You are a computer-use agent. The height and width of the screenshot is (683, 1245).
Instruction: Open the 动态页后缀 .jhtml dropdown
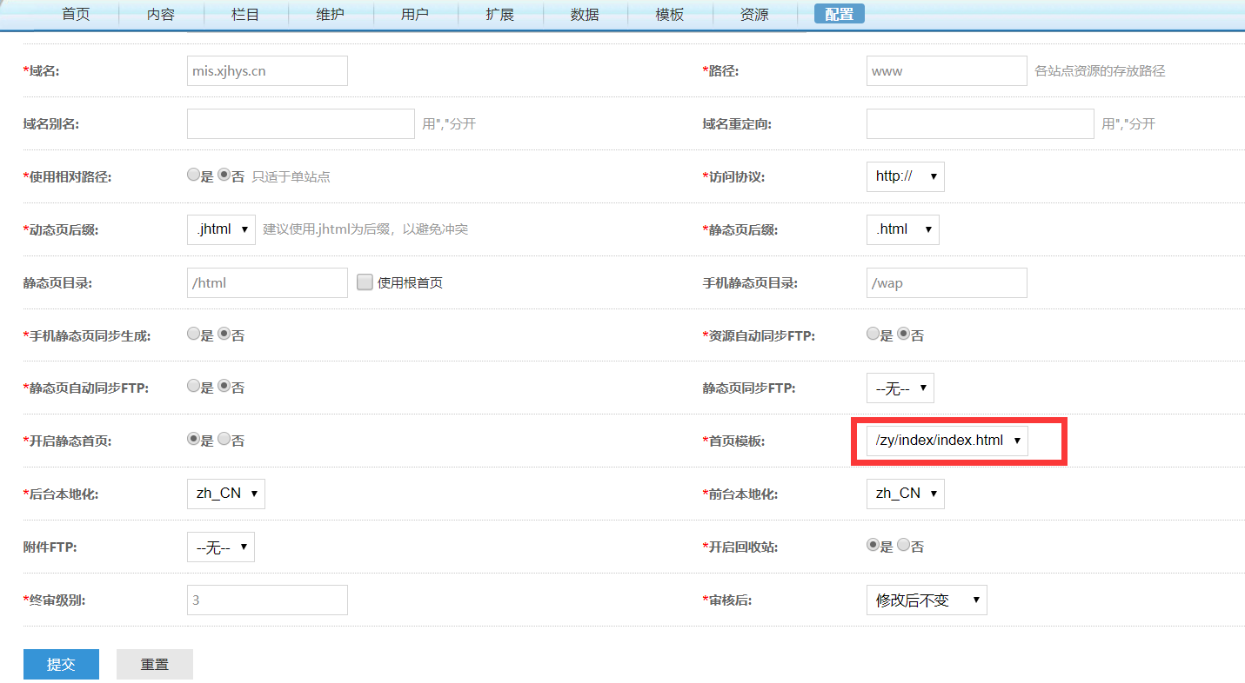pos(221,229)
